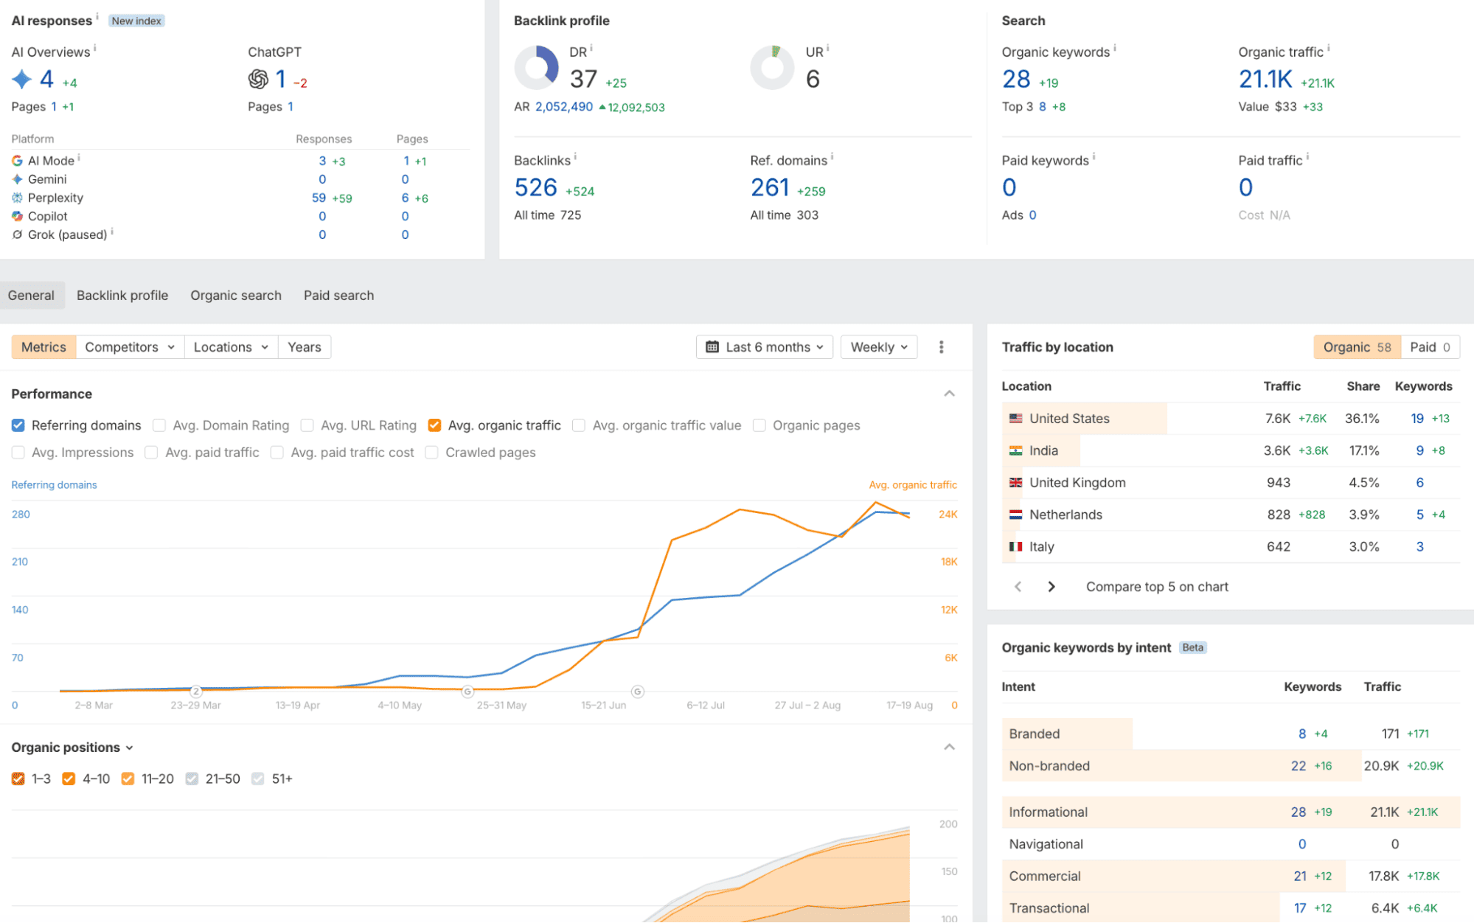Collapse the Performance section chevron
Screen dimensions: 1474x923
[x=950, y=394]
